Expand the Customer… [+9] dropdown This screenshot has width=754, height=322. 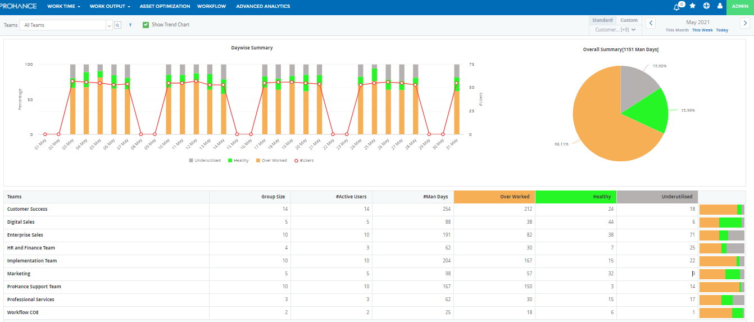615,30
